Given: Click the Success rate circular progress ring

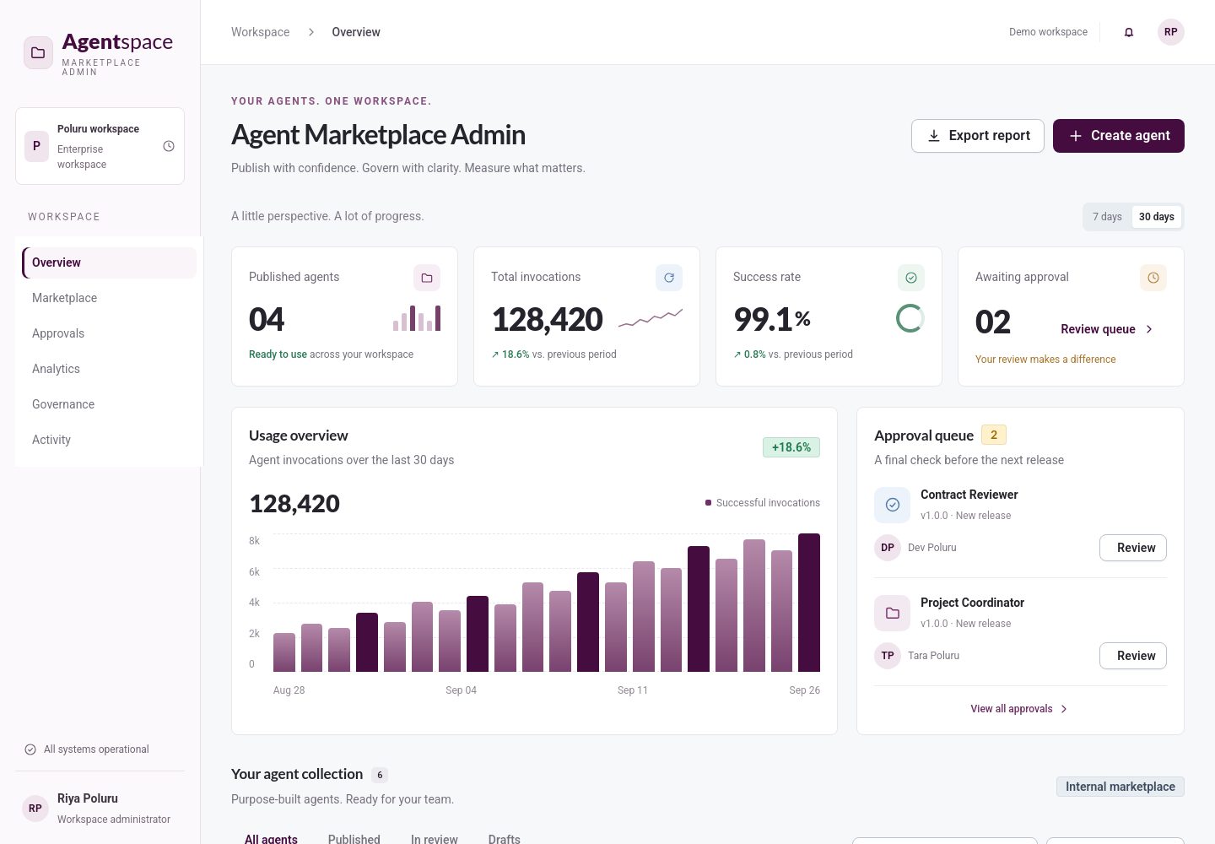Looking at the screenshot, I should tap(910, 318).
